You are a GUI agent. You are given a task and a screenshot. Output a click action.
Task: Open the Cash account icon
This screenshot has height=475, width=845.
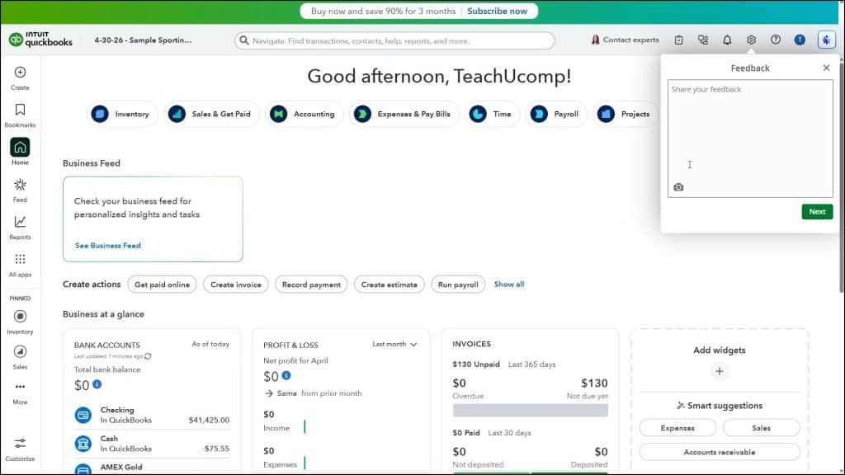(83, 443)
